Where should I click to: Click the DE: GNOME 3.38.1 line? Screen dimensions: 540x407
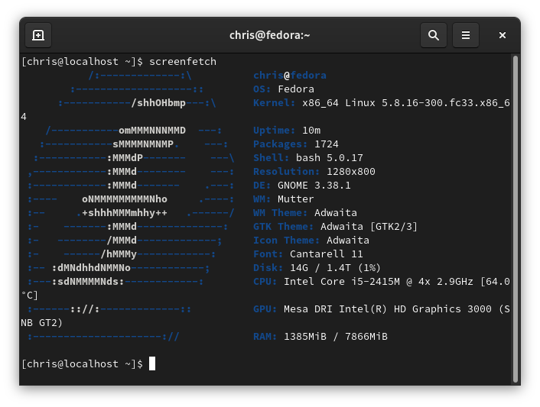[x=302, y=186]
